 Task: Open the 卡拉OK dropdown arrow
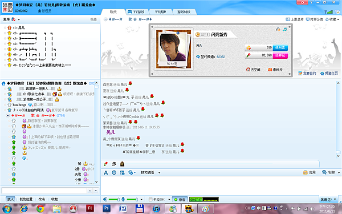click(169, 199)
